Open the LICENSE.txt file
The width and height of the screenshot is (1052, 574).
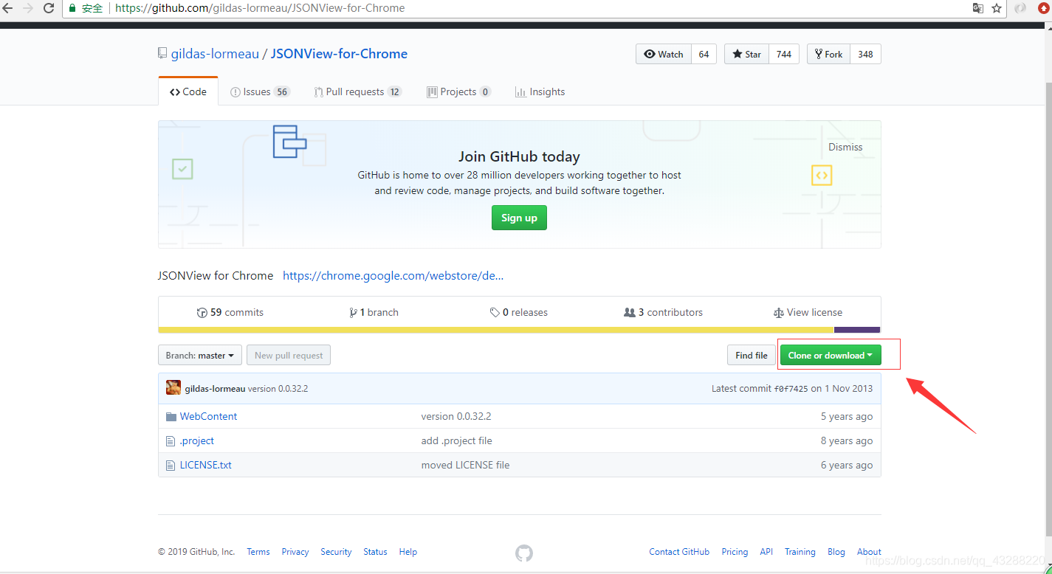coord(206,465)
